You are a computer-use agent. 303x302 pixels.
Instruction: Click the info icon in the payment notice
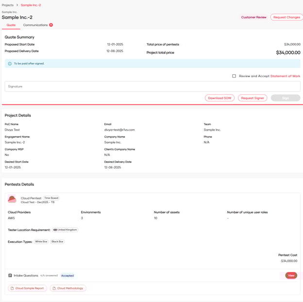10,64
